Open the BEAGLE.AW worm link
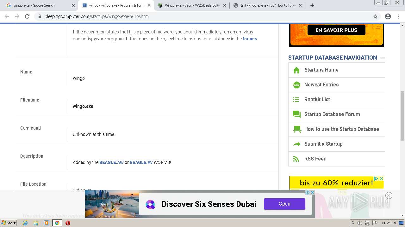Screen dimensions: 405x227 click(x=111, y=163)
